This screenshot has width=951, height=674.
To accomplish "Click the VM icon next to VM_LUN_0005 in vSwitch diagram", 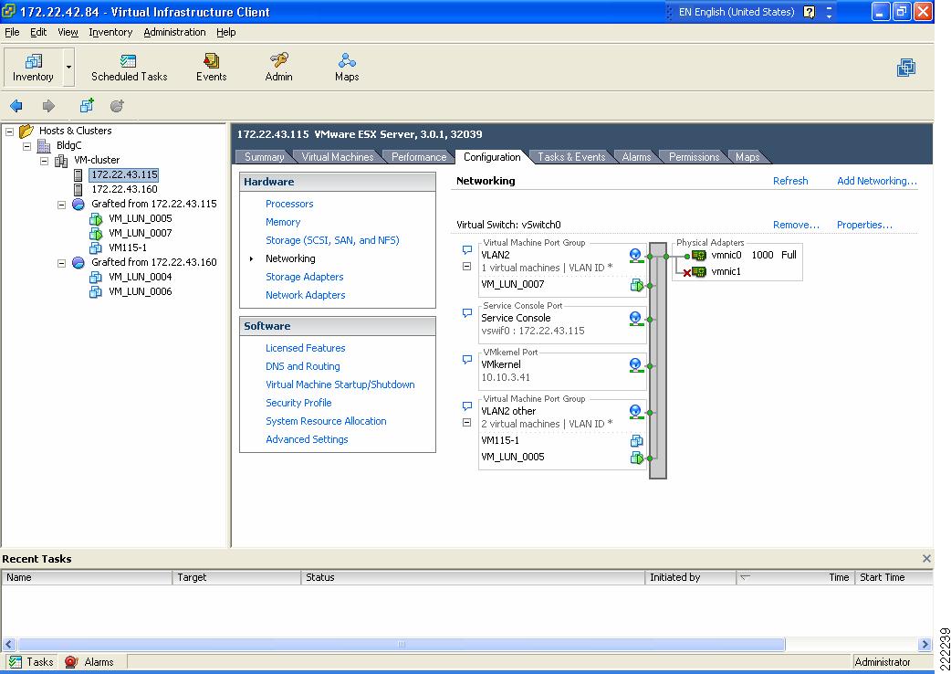I will pos(636,458).
